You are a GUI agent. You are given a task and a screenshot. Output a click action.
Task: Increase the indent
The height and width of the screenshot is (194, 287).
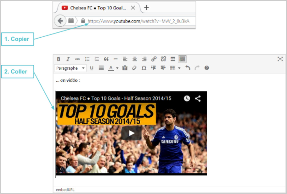163,68
